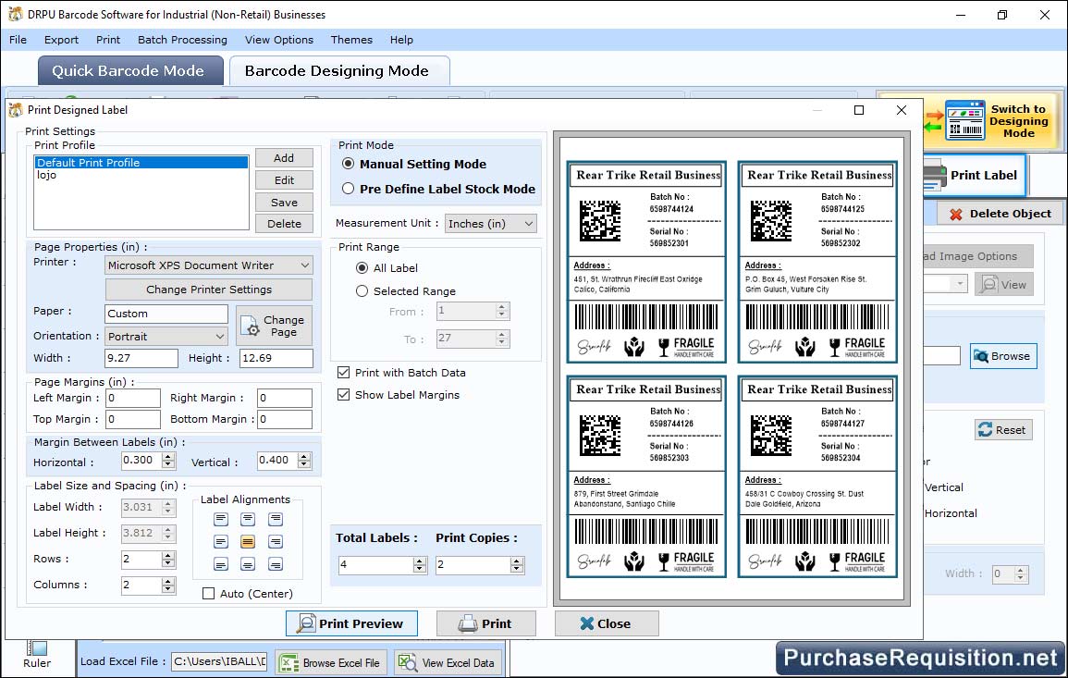Click the Print Preview button

tap(351, 623)
